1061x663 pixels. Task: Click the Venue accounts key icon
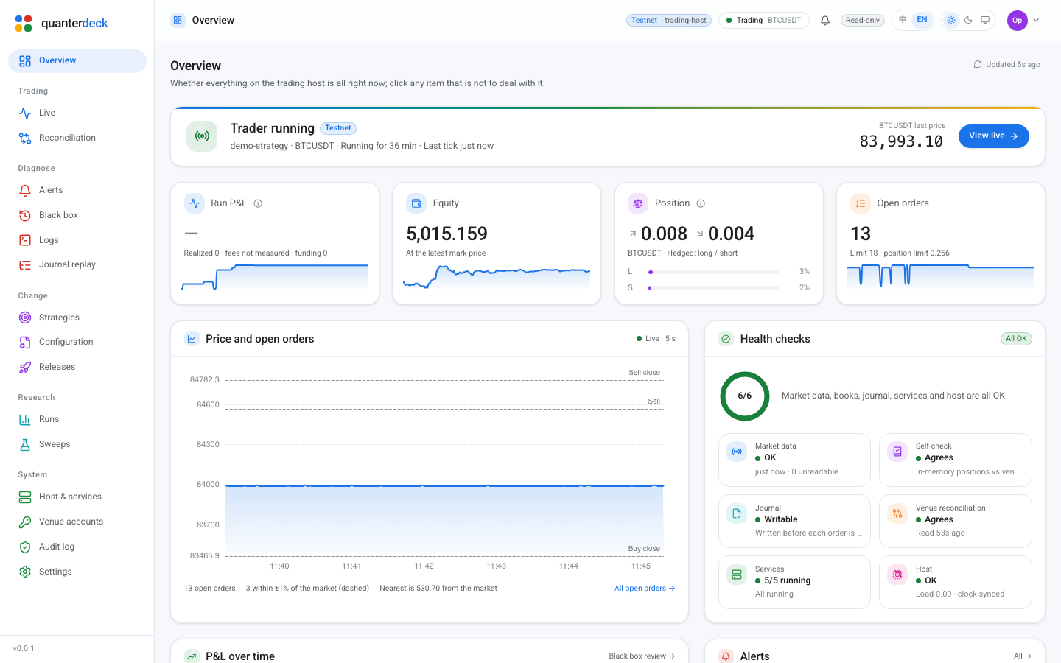coord(25,522)
